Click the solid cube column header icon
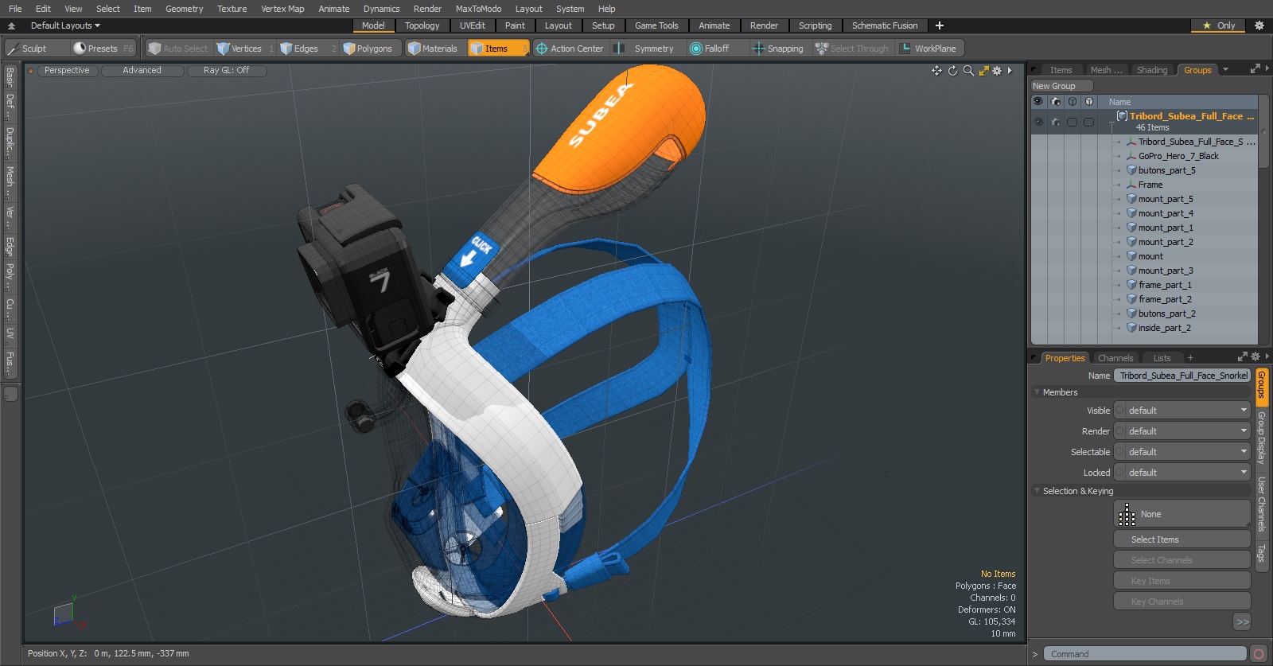 [x=1089, y=102]
